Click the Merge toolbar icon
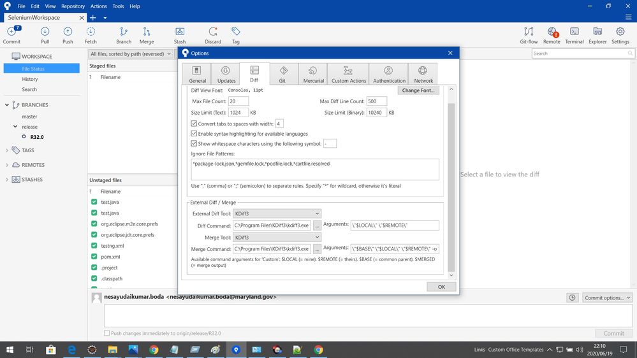The height and width of the screenshot is (358, 637). 147,34
